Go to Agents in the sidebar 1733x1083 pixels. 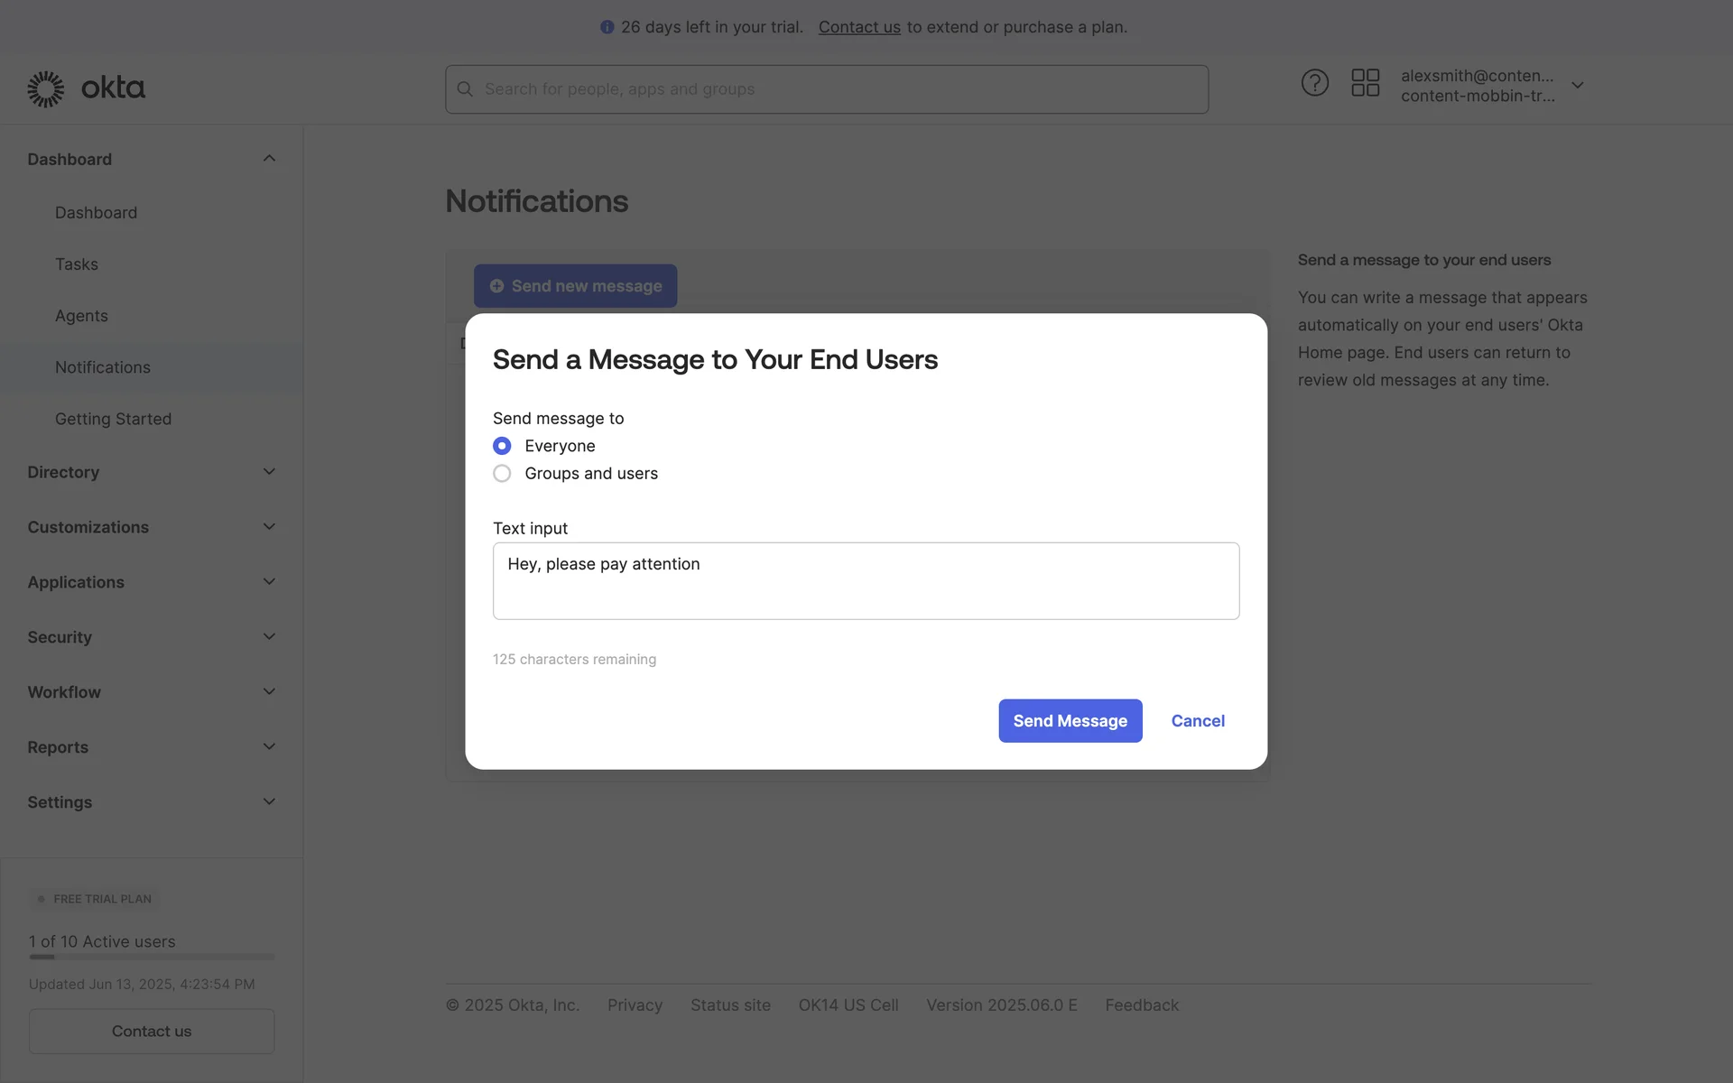point(81,316)
